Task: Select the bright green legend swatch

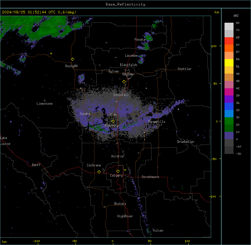Action: [229, 121]
